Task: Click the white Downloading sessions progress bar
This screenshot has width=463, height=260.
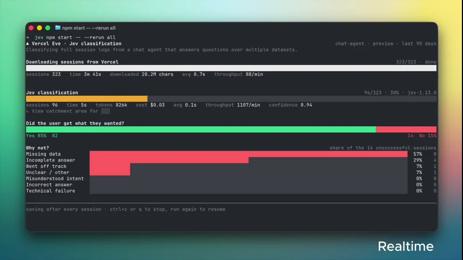Action: (231, 68)
